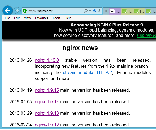Image resolution: width=156 pixels, height=130 pixels.
Task: Open the stream module link
Action: pos(78,73)
